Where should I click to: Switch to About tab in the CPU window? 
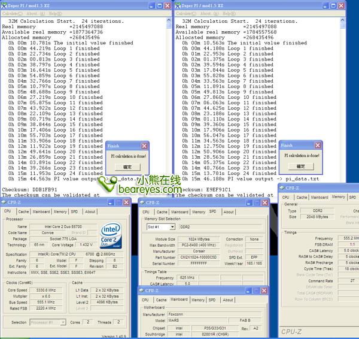[90, 211]
